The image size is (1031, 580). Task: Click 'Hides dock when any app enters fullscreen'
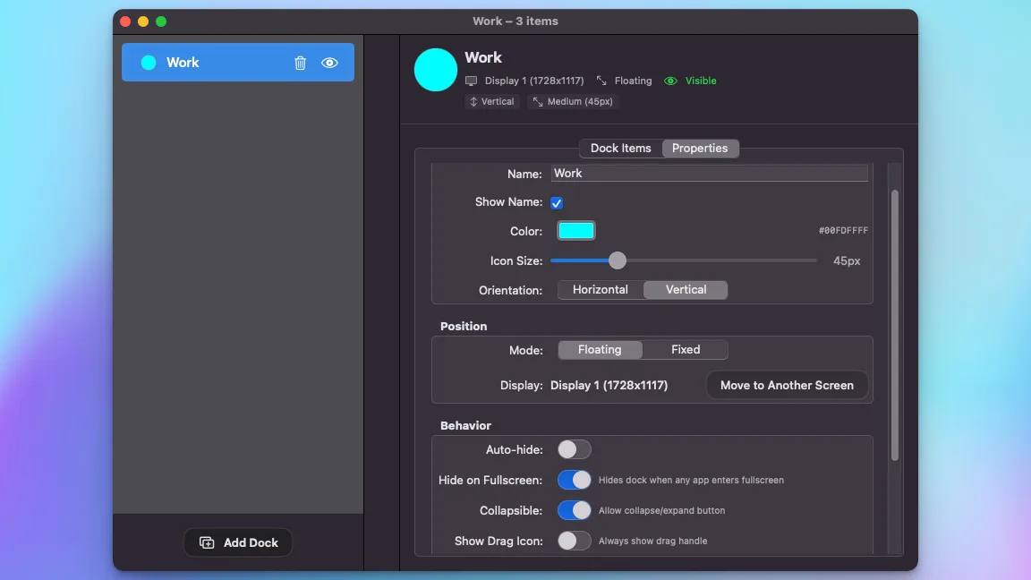(x=691, y=480)
